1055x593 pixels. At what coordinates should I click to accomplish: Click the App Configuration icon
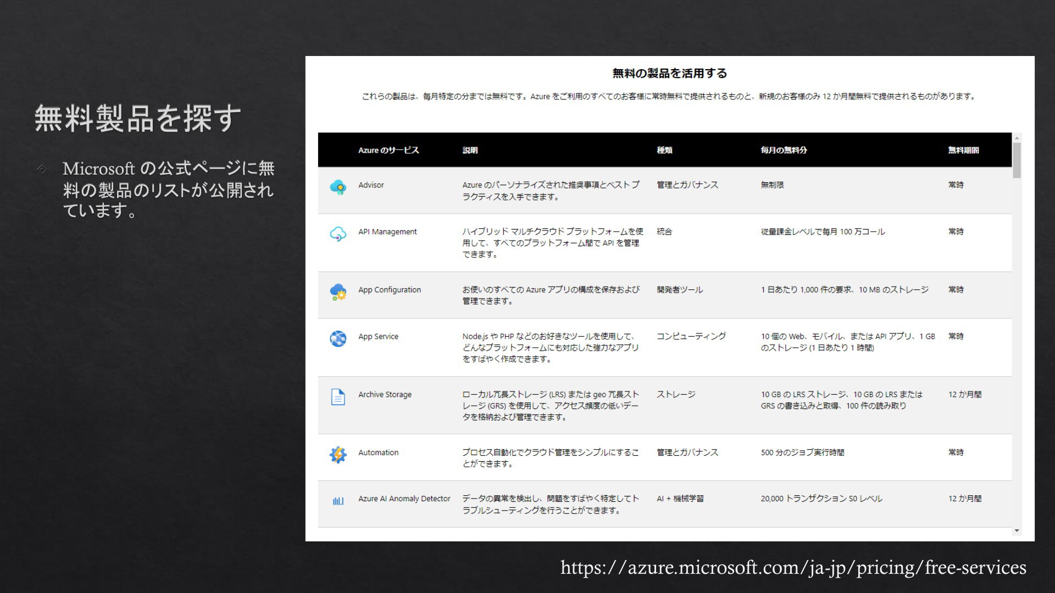click(338, 292)
